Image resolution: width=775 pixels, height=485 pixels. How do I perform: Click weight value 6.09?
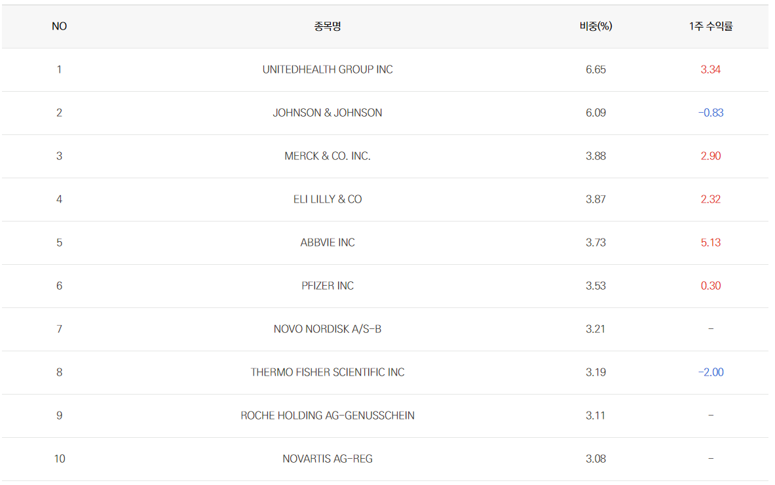tap(595, 113)
